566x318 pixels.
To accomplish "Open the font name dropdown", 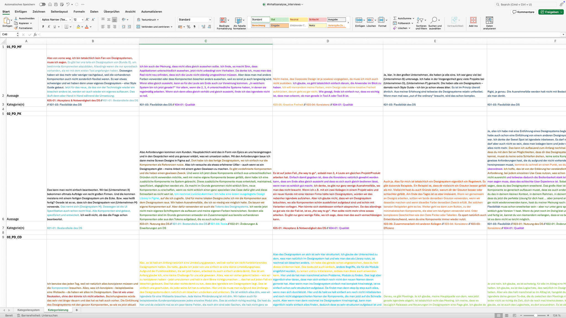I will [70, 20].
